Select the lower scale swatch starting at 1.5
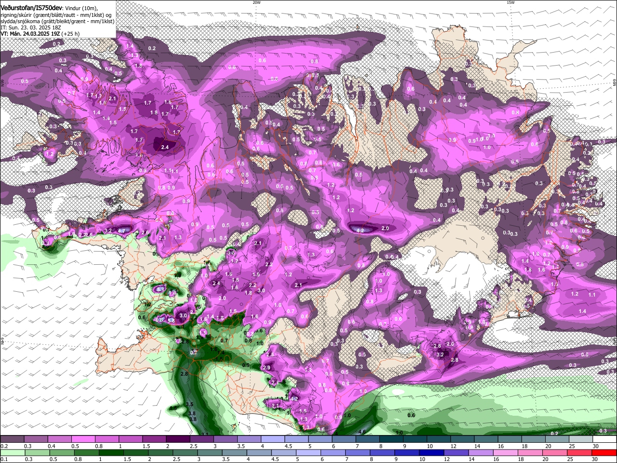The image size is (617, 463). pos(136,452)
